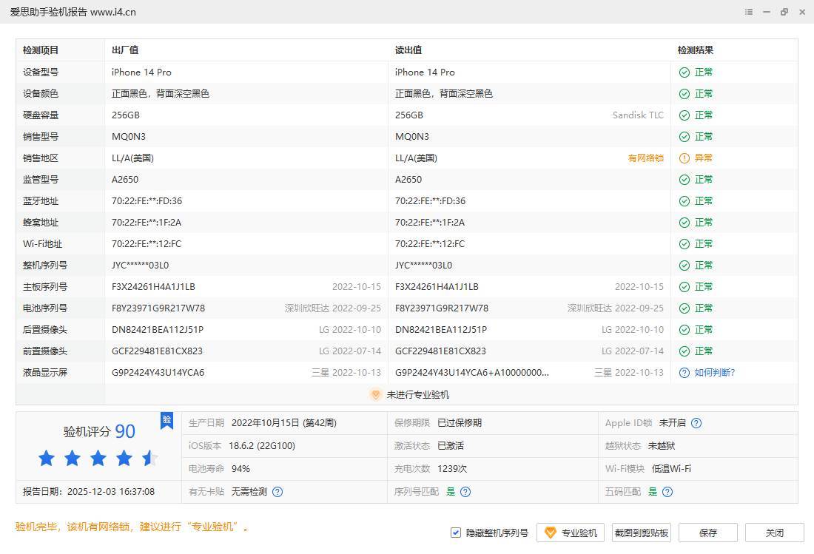Click the help icon beside 无需检测
814x554 pixels.
[x=277, y=492]
